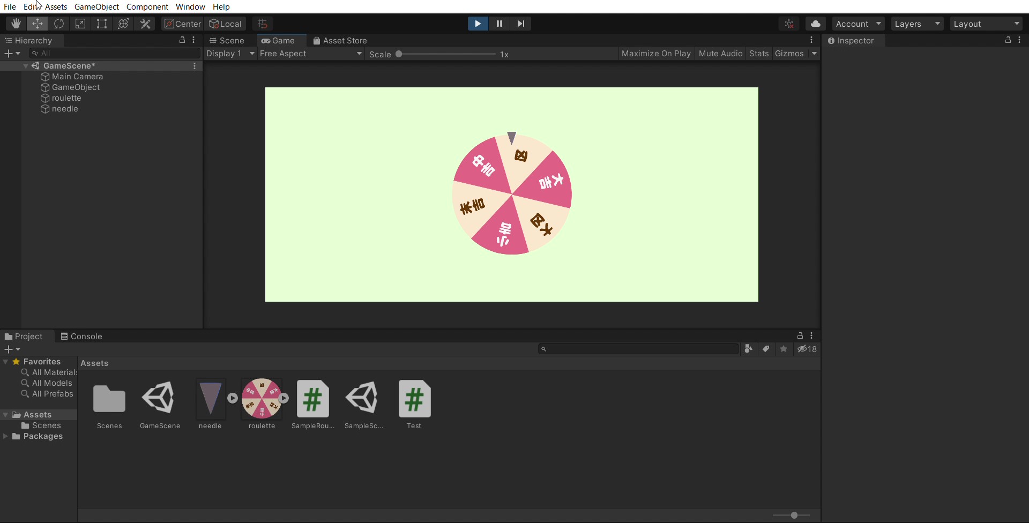Image resolution: width=1029 pixels, height=523 pixels.
Task: Toggle the Stats overlay
Action: click(x=758, y=54)
